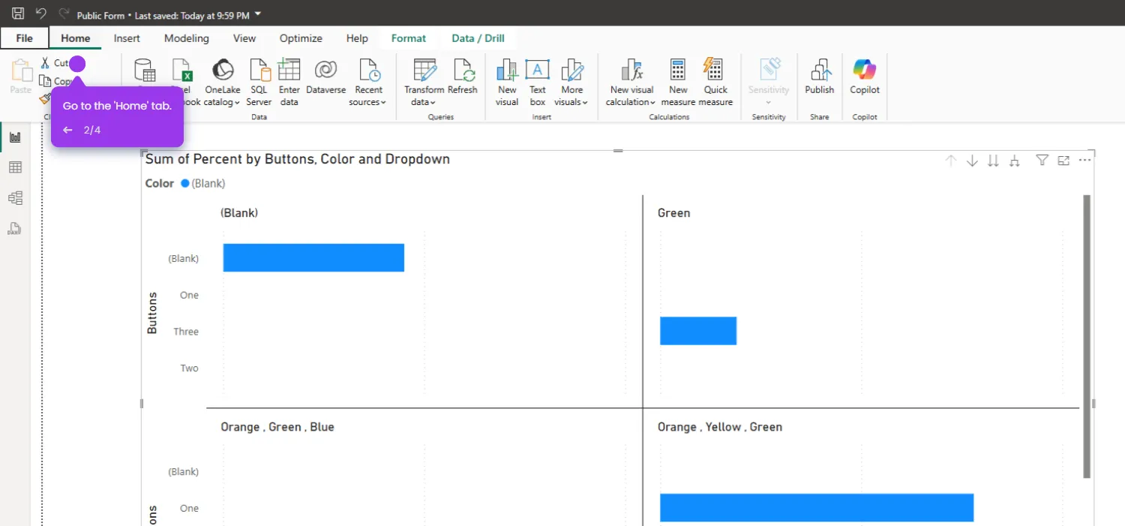This screenshot has width=1125, height=526.
Task: Click the 'Orange , Green , Blue' panel header
Action: pos(277,427)
